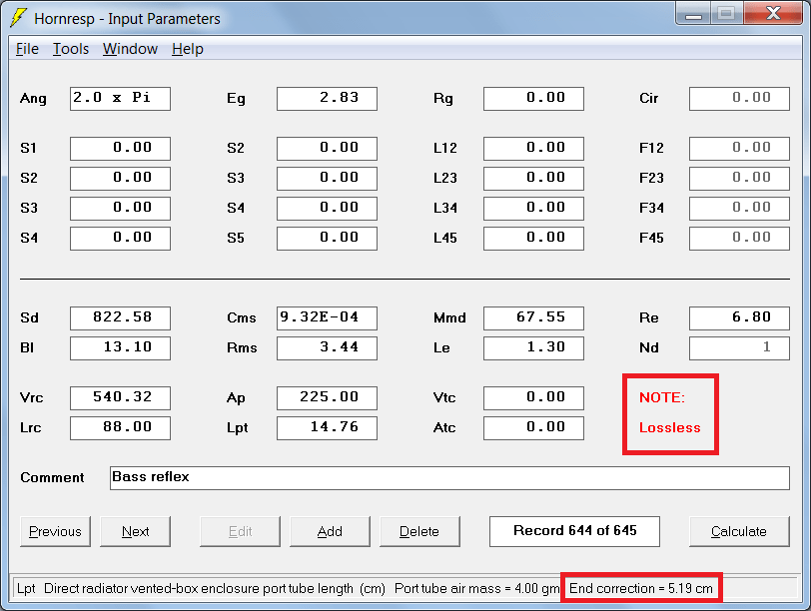Click the Edit button

point(240,531)
